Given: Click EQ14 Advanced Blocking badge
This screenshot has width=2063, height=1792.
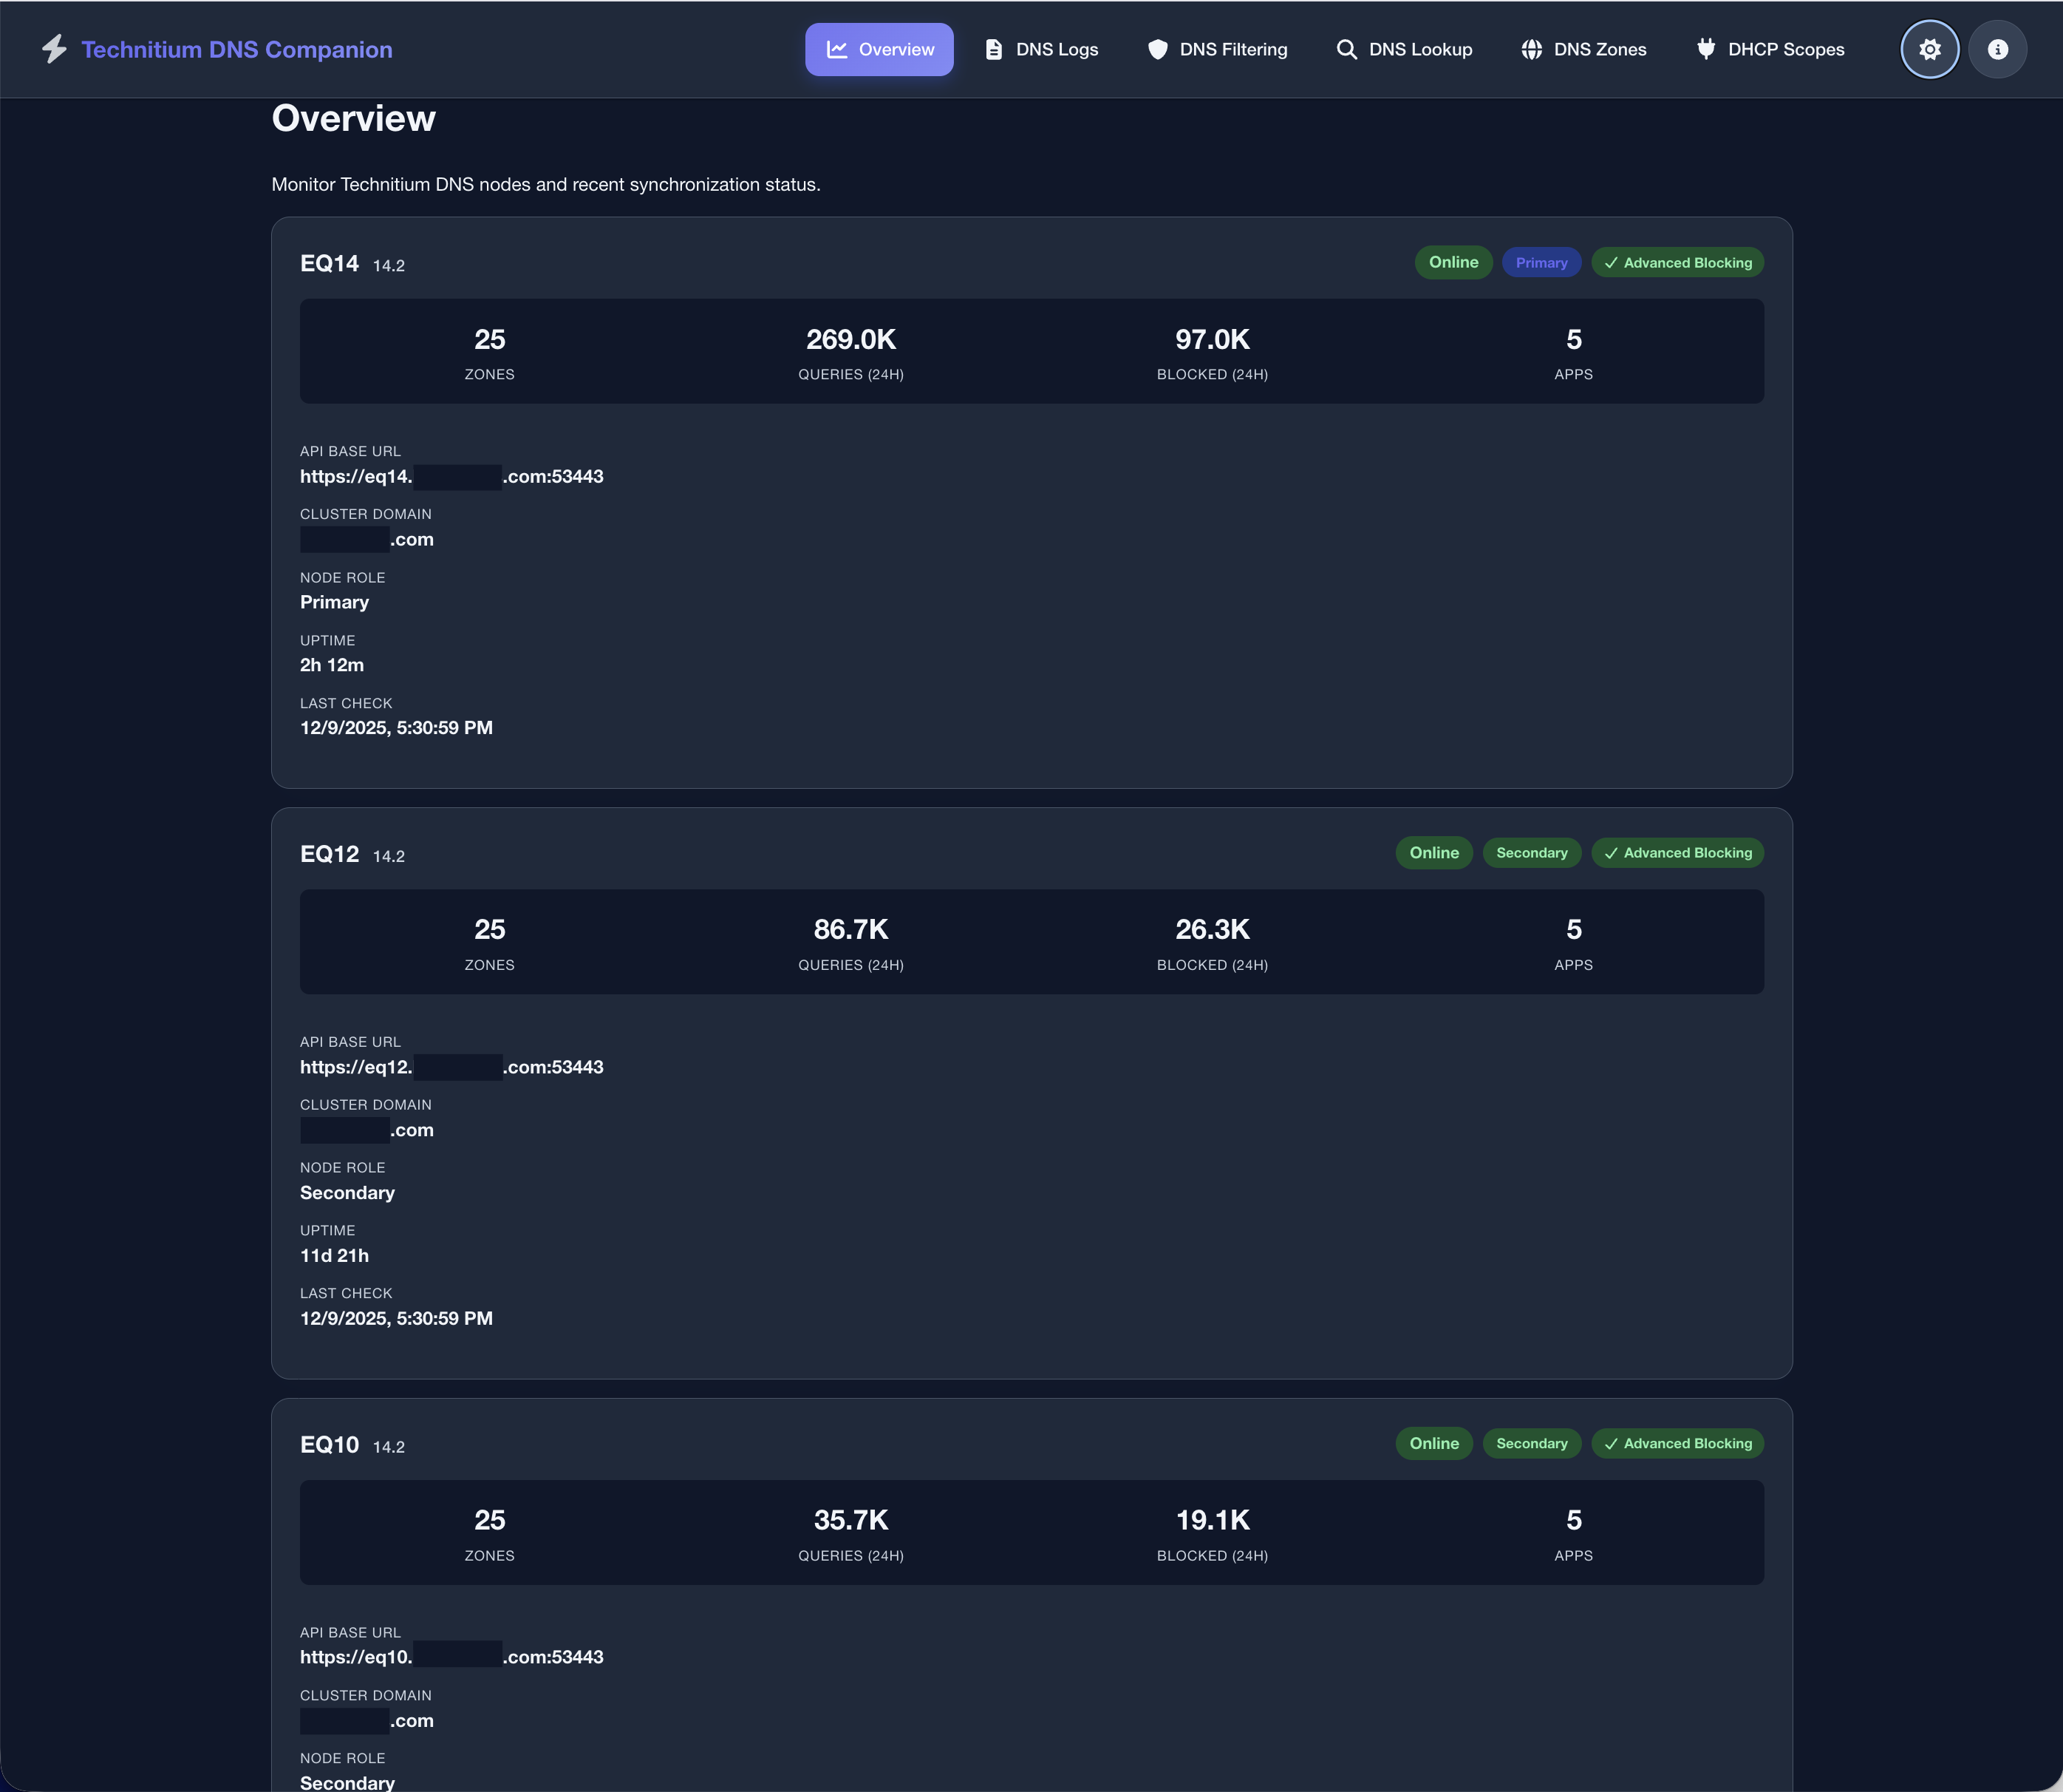Looking at the screenshot, I should 1677,262.
